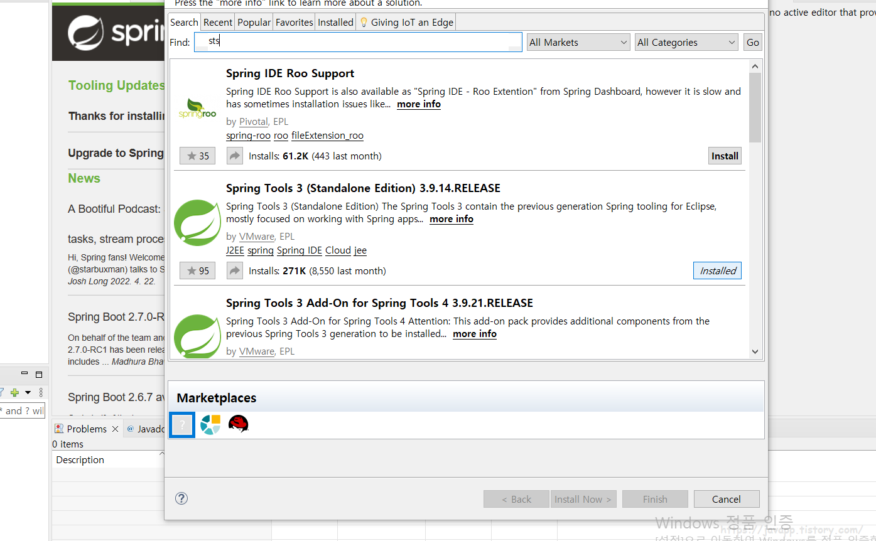The image size is (876, 541).
Task: Click the Spring Roo logo thumbnail
Action: click(197, 108)
